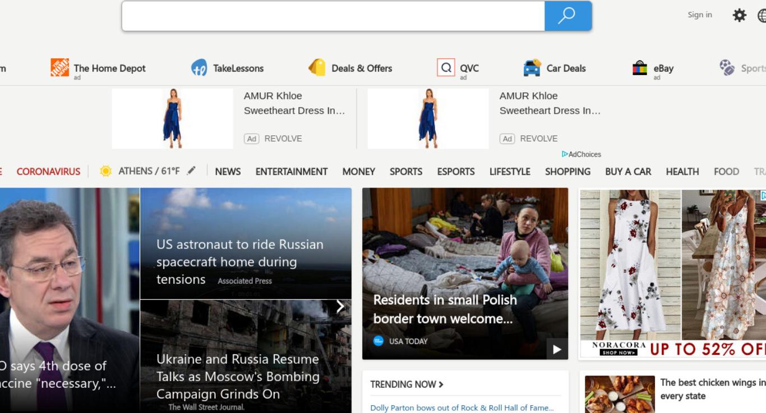
Task: Open FOOD category tab
Action: coord(726,172)
